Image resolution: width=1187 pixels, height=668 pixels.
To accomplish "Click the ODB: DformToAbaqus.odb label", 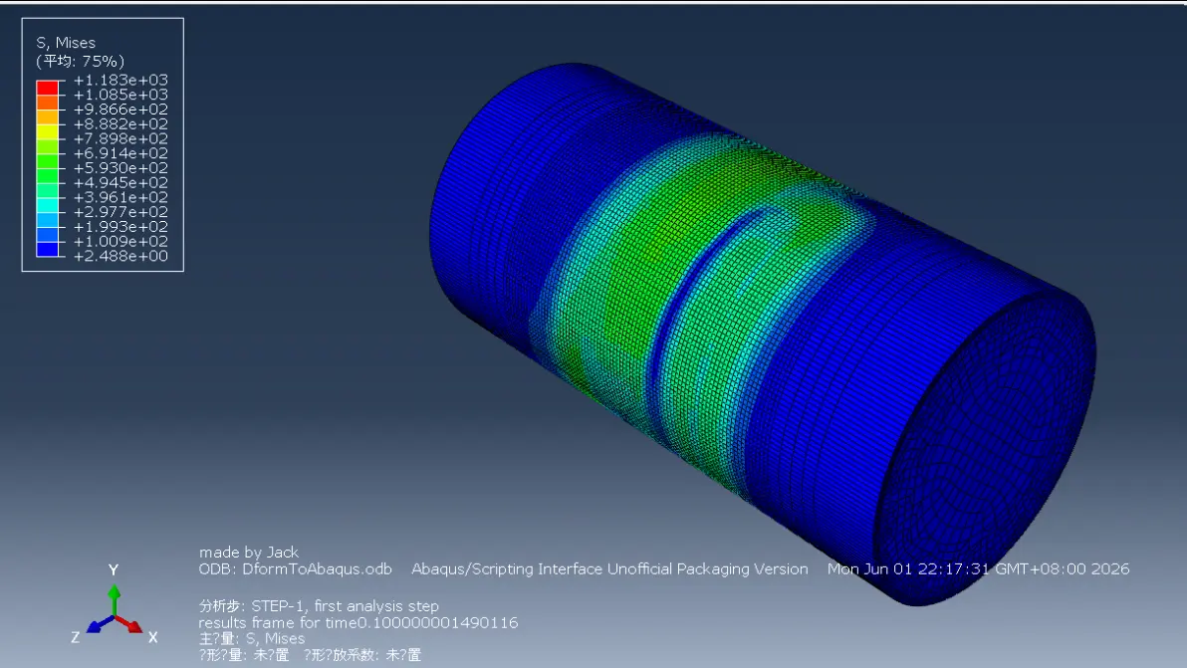I will click(x=295, y=568).
